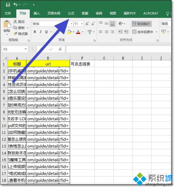Click the formula bar input area

pyautogui.click(x=118, y=49)
